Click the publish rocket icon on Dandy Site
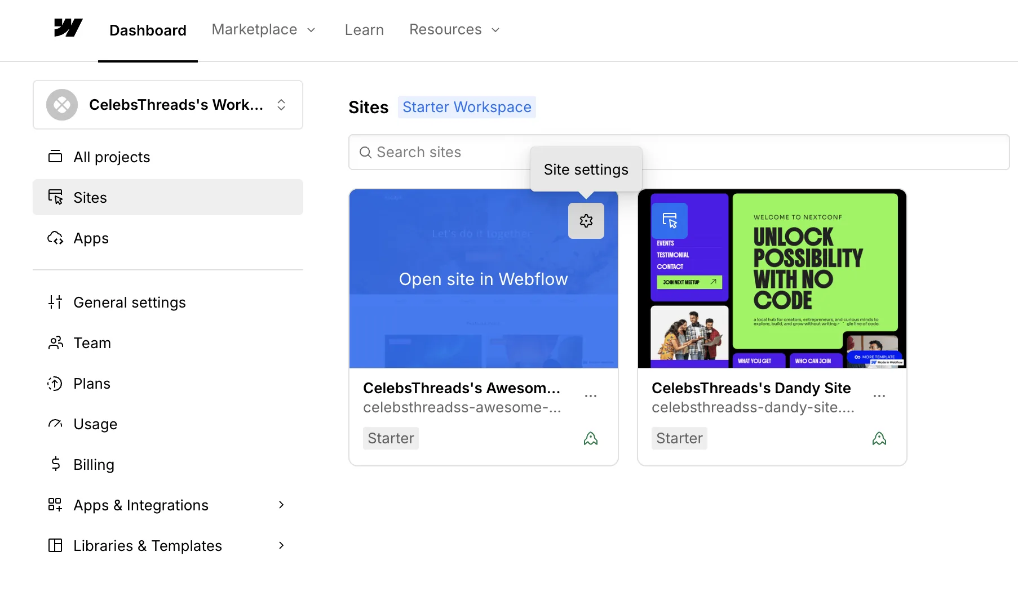 pyautogui.click(x=879, y=438)
